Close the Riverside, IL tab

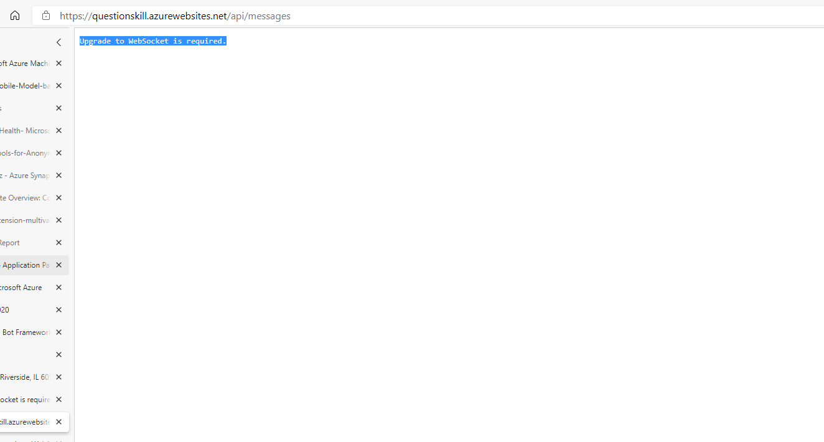point(58,377)
